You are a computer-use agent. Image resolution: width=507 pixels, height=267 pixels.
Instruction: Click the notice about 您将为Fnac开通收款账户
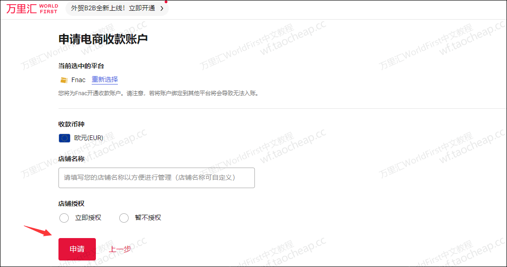[x=159, y=94]
